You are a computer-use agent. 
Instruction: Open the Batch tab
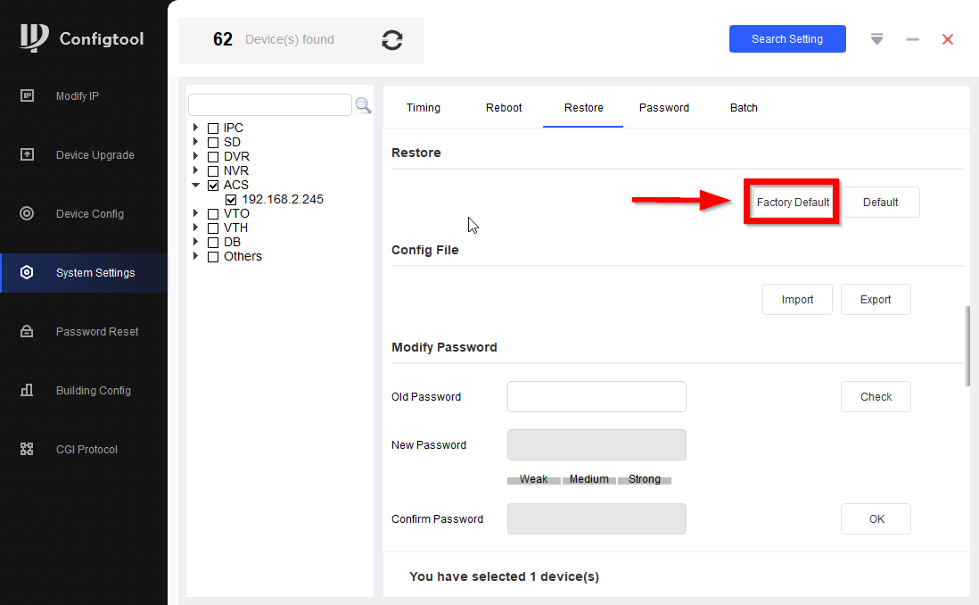744,108
